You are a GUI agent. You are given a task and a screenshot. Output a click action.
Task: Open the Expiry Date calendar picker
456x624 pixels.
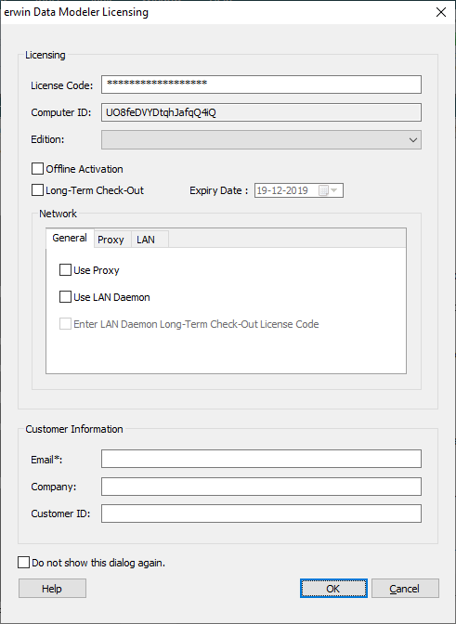pos(329,190)
